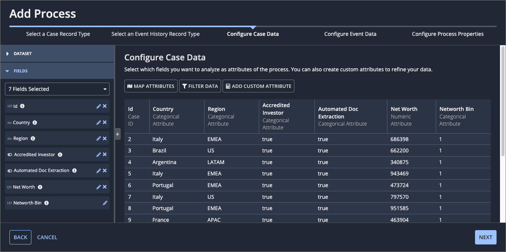Click Add Custom Attribute button
This screenshot has width=506, height=252.
point(258,86)
